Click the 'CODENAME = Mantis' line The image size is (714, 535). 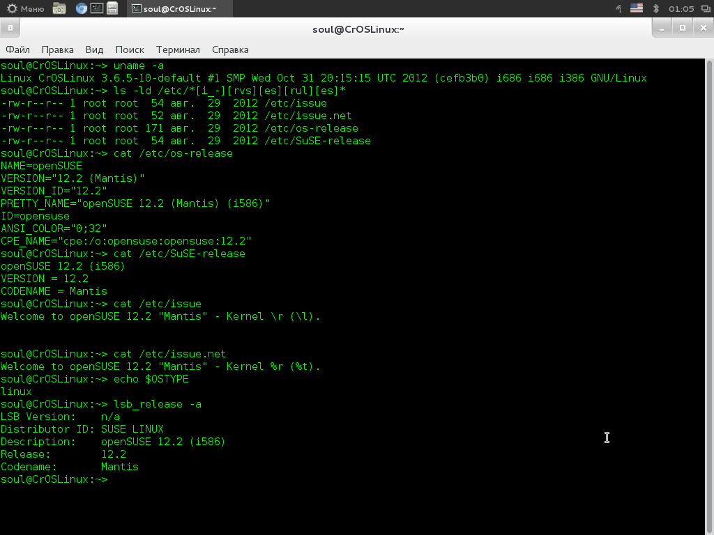click(x=54, y=291)
